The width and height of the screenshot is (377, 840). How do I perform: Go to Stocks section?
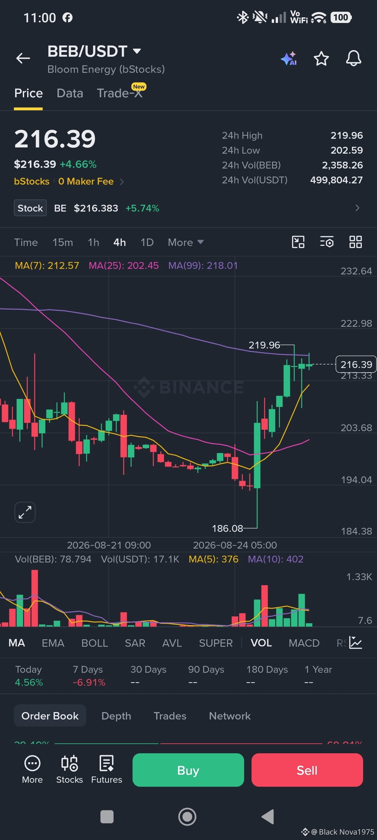pyautogui.click(x=69, y=769)
